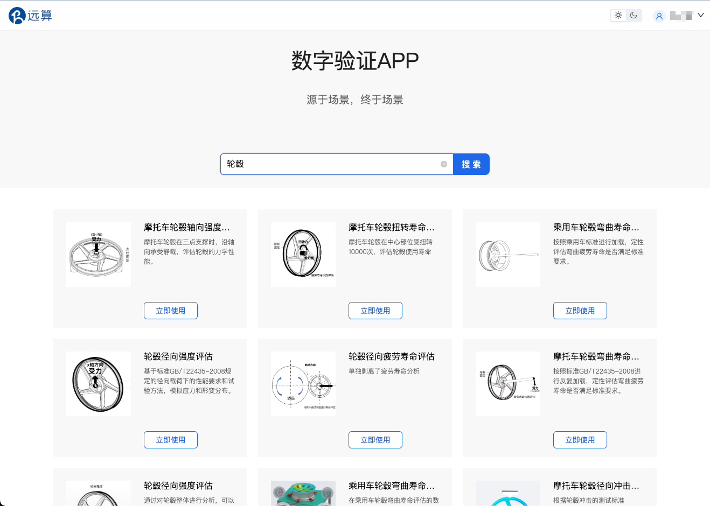Click the 轮毂径向疲劳寿命评估 diagram thumbnail

coord(303,383)
